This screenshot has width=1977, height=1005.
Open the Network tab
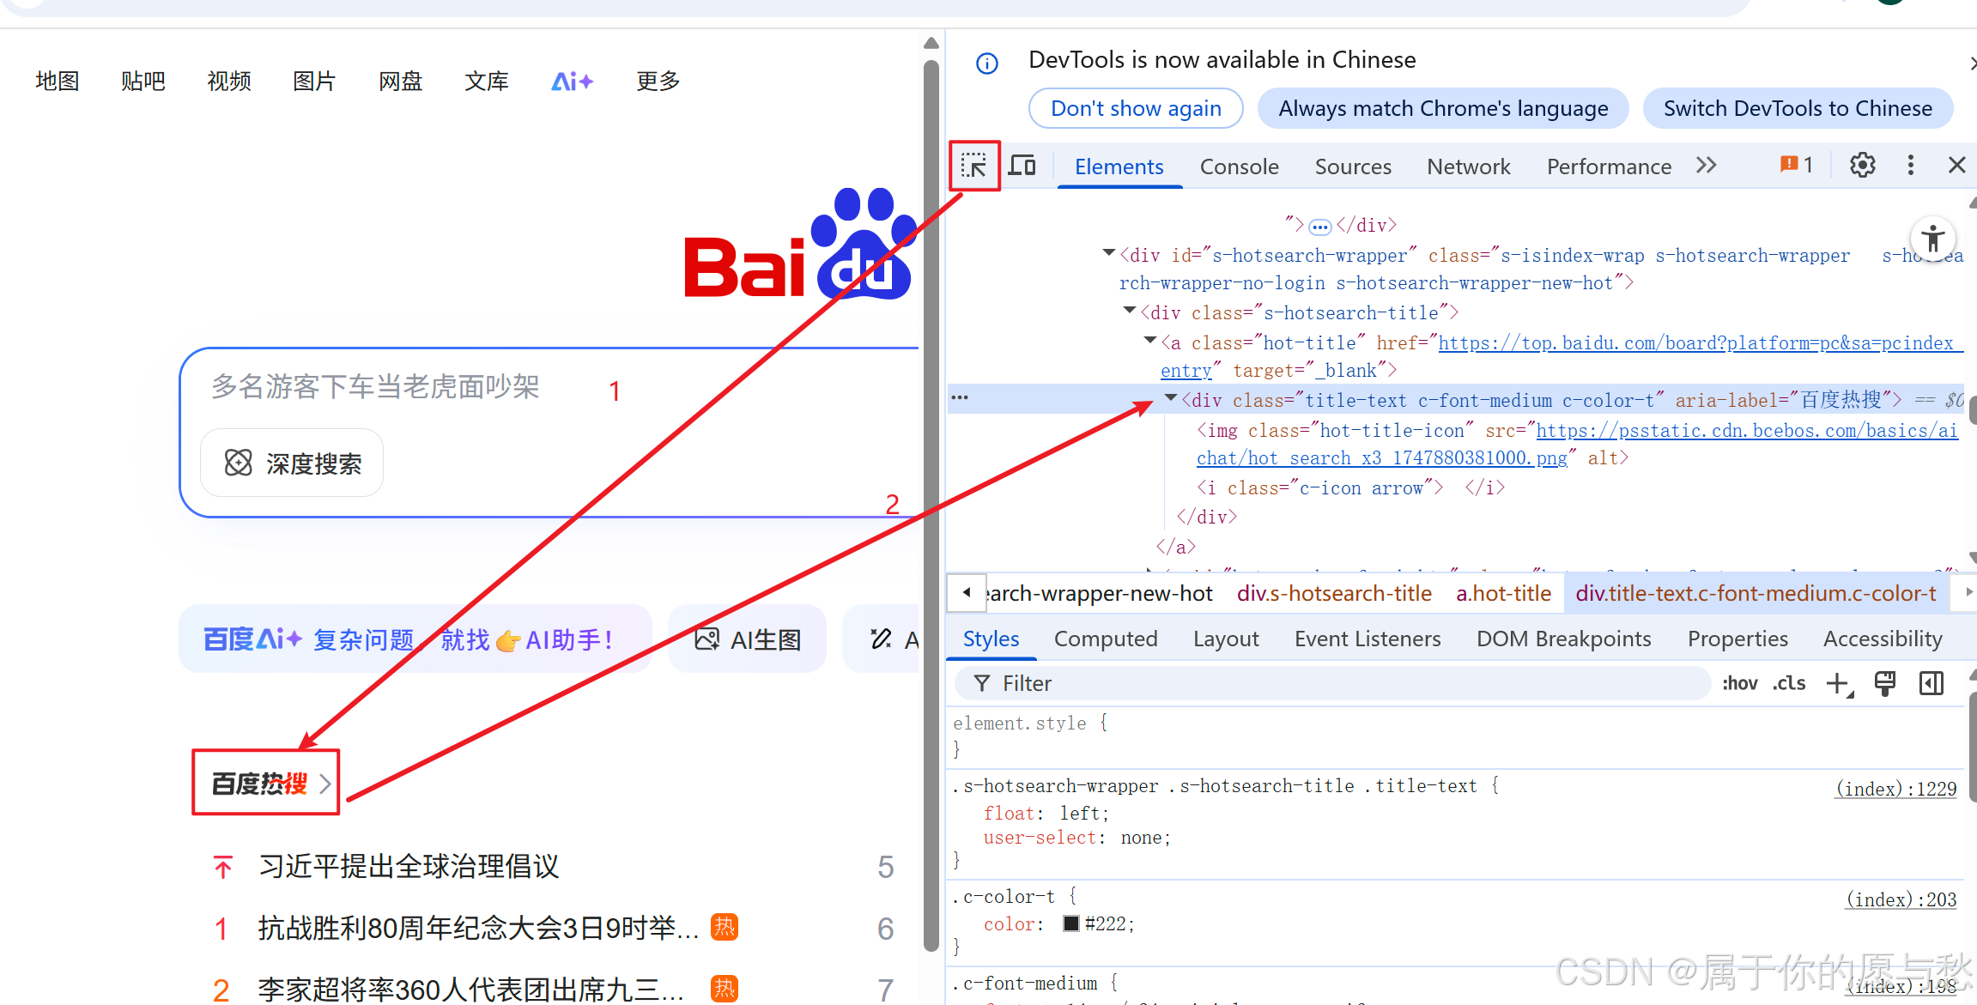1468,166
